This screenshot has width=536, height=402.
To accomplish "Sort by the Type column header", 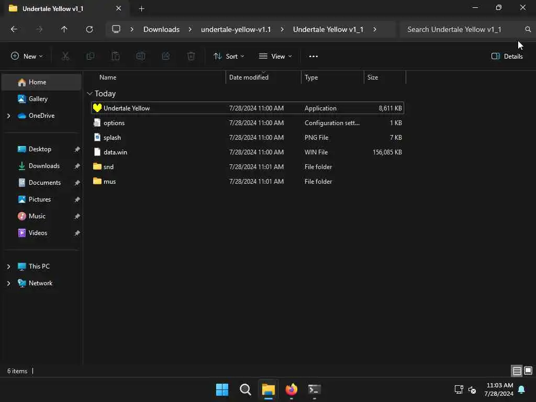I will 311,77.
